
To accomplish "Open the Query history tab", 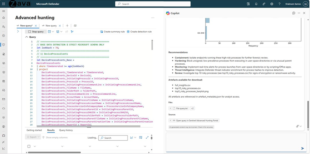I will (x=66, y=130).
